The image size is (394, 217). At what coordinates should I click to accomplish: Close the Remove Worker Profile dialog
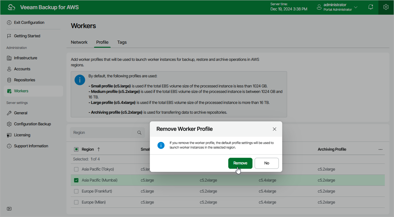point(275,129)
